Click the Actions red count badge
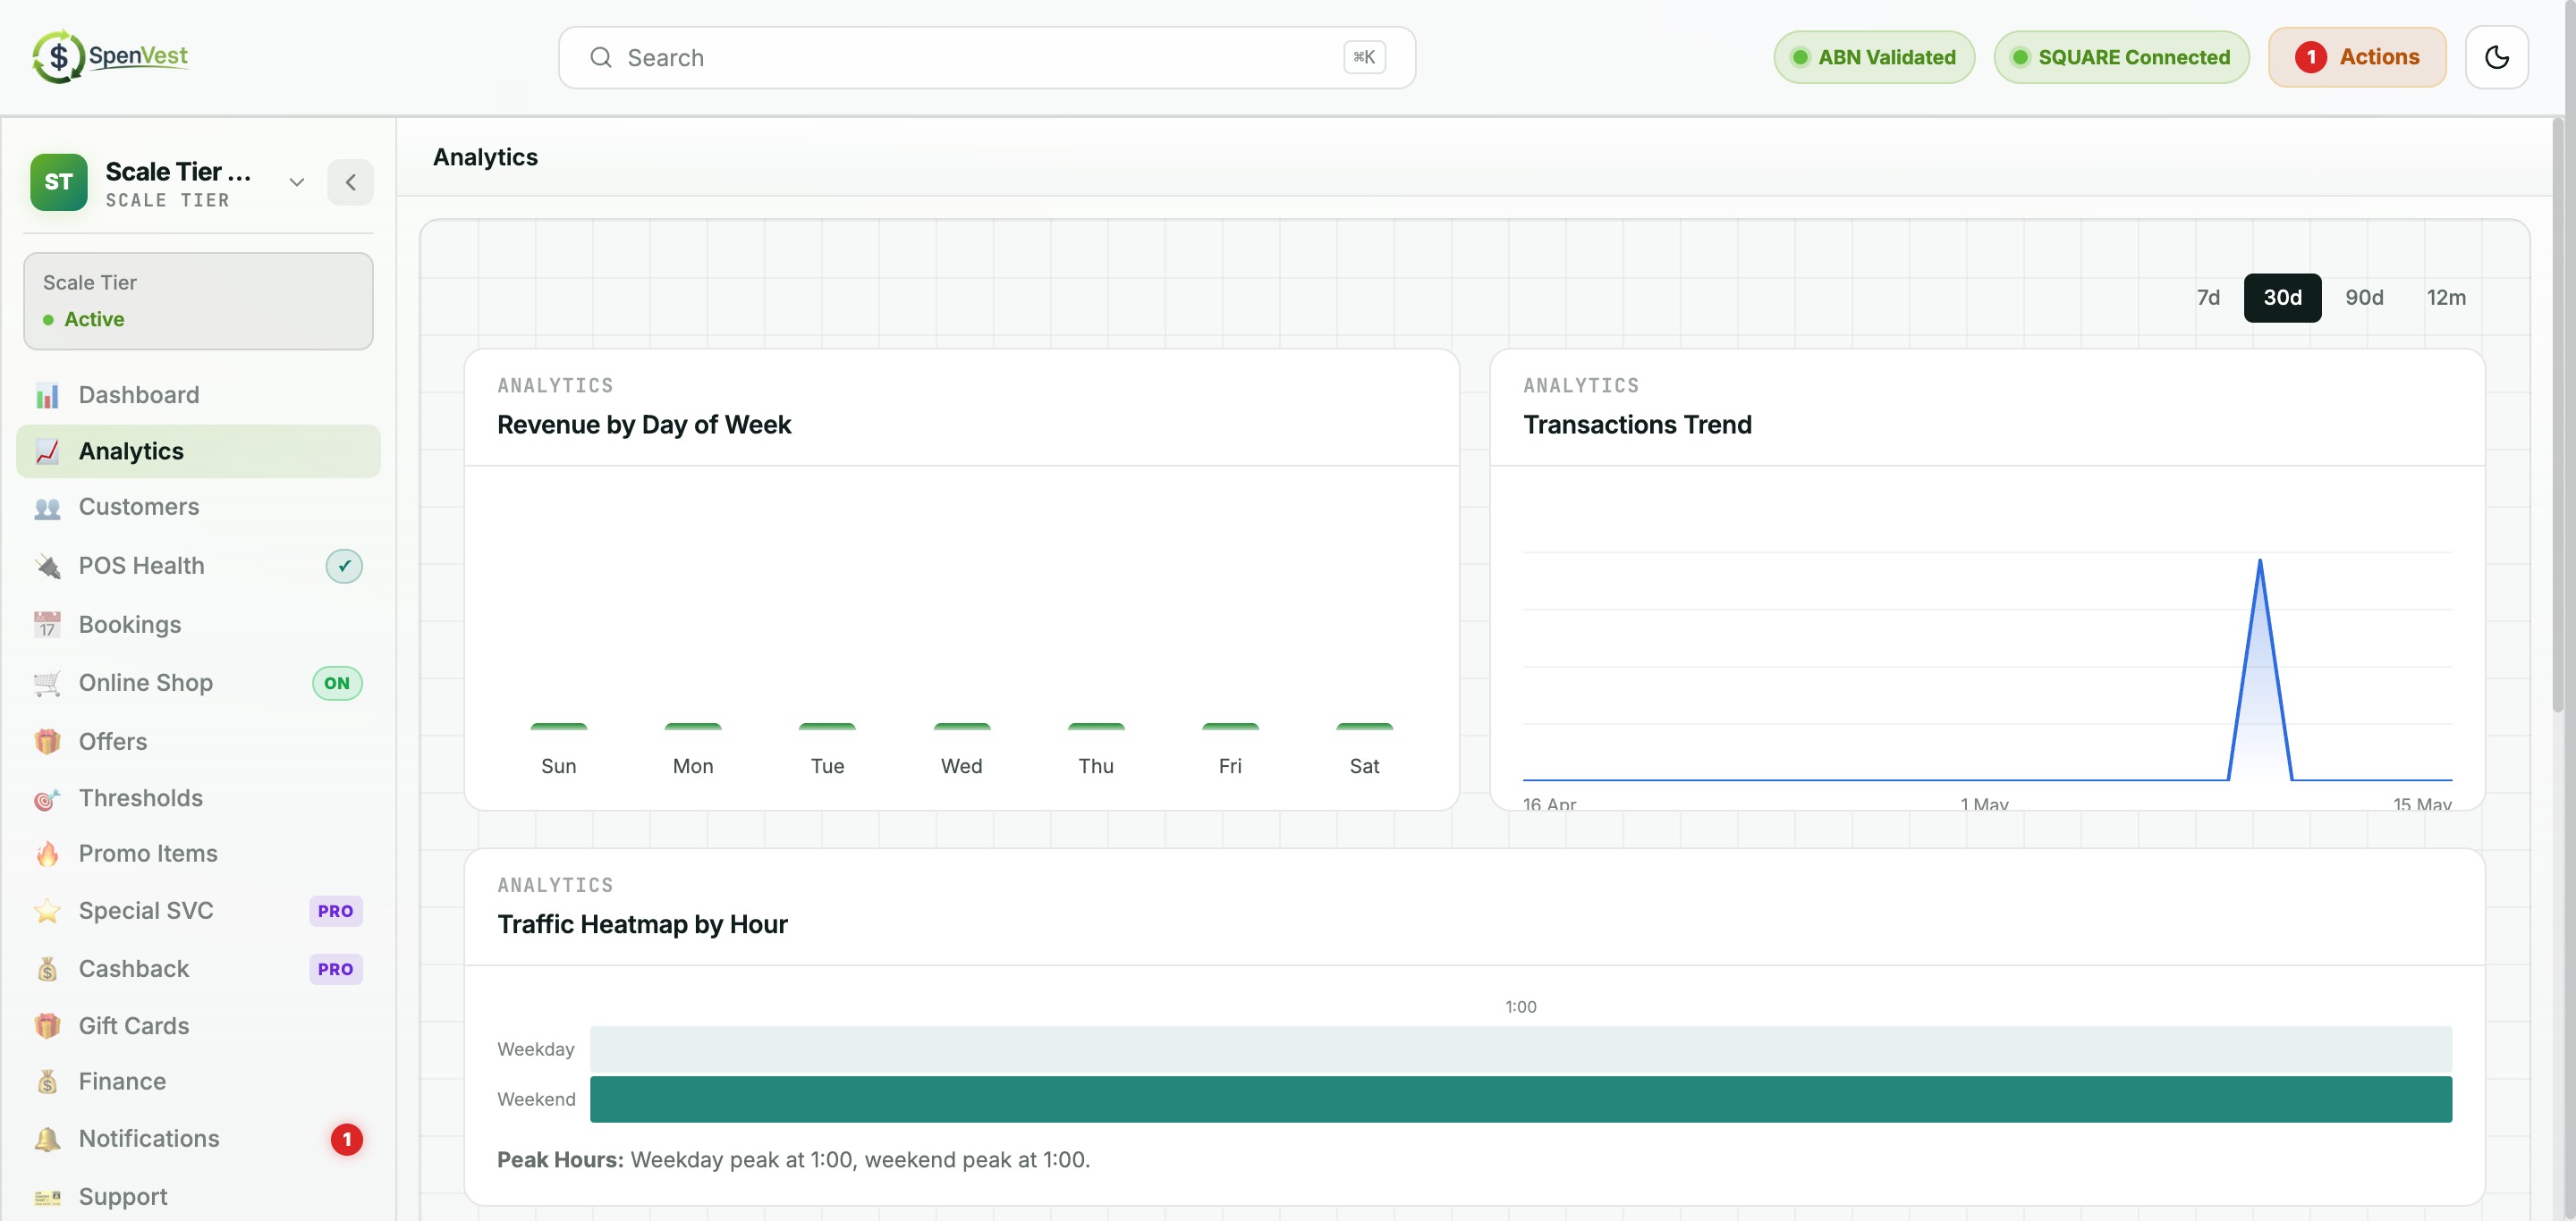This screenshot has width=2576, height=1221. pyautogui.click(x=2310, y=57)
